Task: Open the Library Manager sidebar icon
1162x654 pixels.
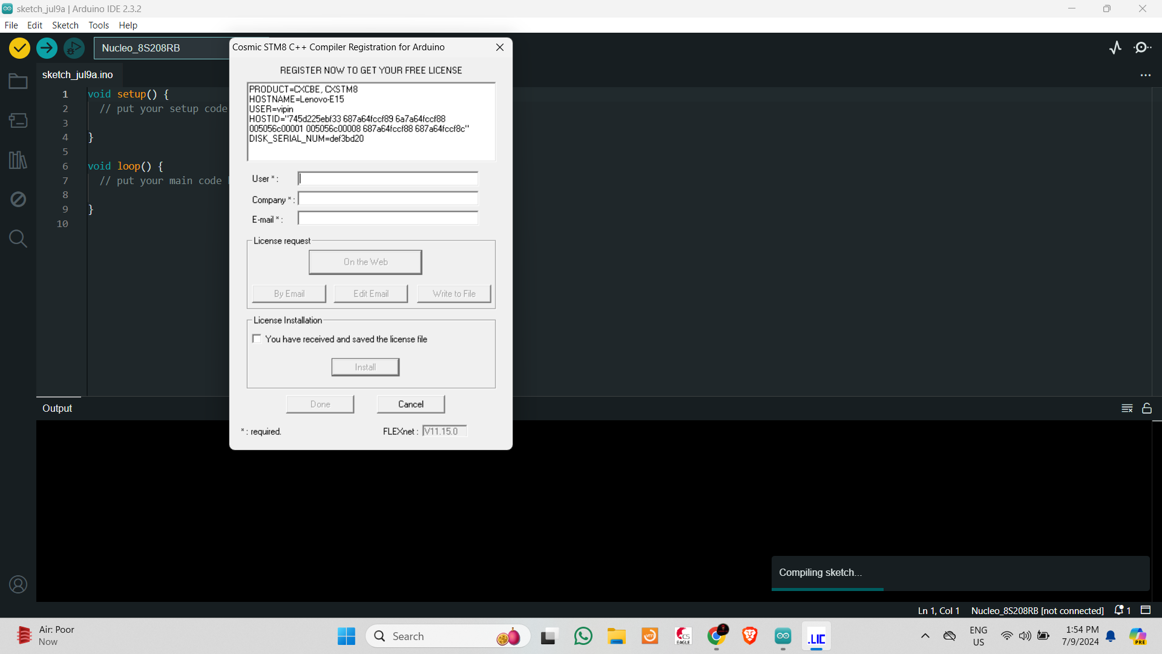Action: pyautogui.click(x=18, y=160)
